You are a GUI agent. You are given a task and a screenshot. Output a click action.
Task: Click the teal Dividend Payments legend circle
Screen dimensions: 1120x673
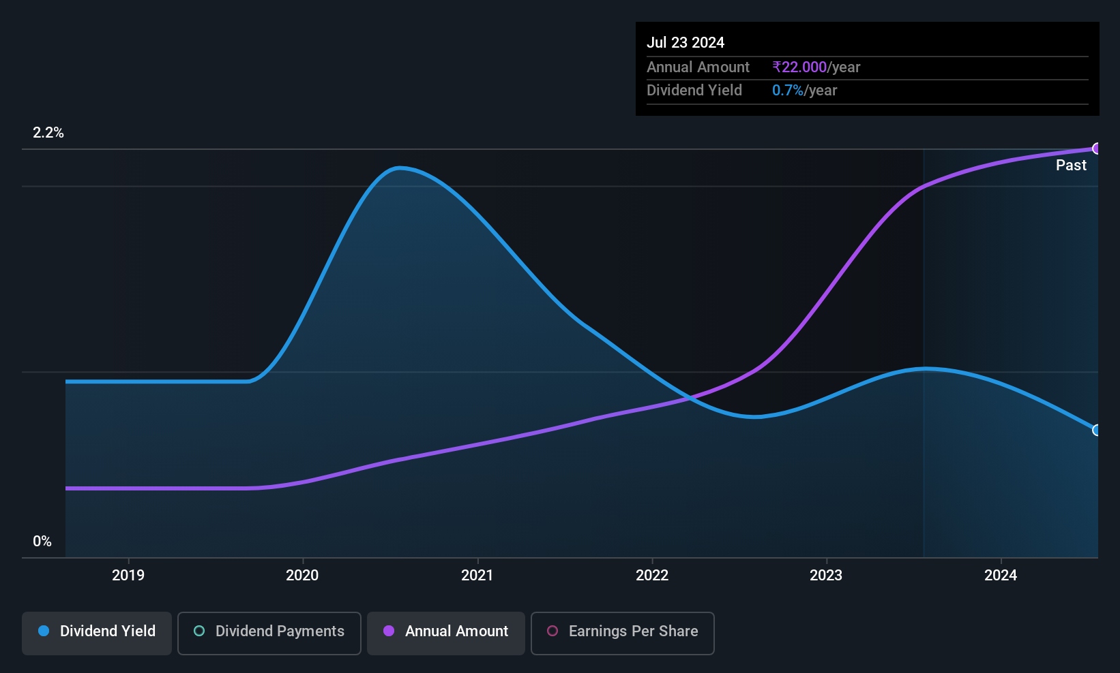pyautogui.click(x=199, y=631)
